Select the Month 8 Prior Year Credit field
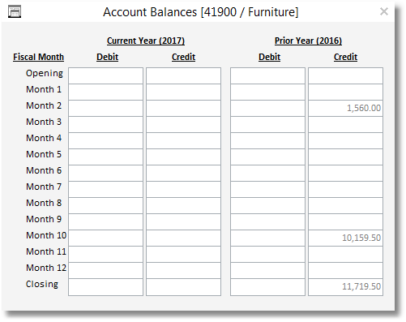This screenshot has height=322, width=406. pyautogui.click(x=345, y=205)
